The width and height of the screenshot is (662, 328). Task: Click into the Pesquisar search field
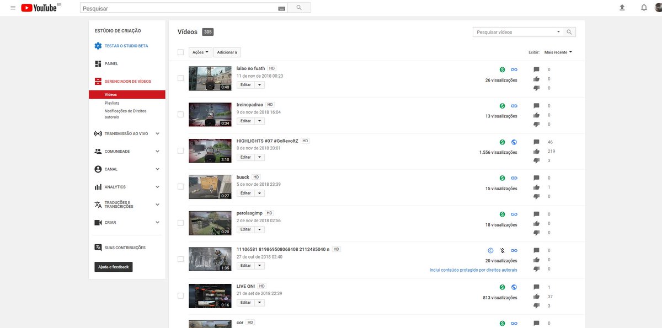[179, 8]
